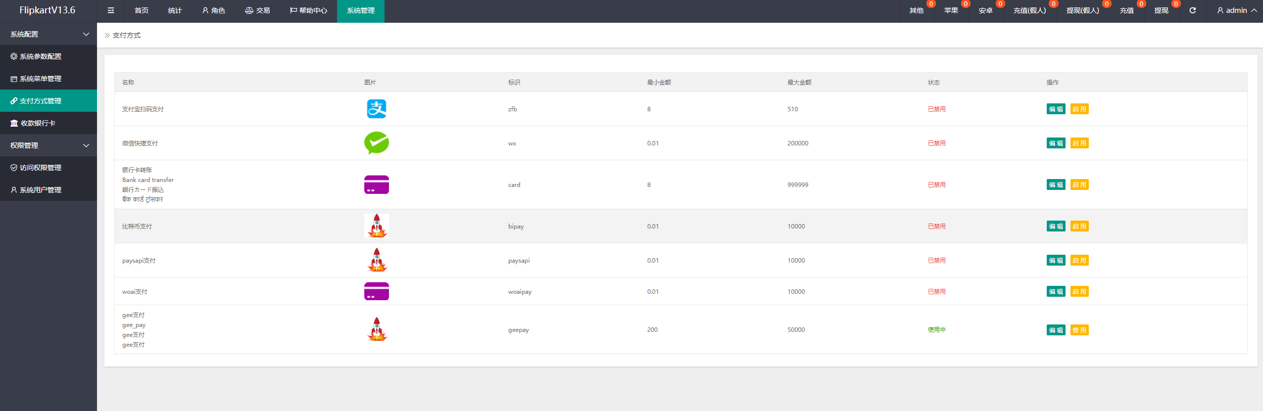Enable the 支付宝扫码支付 payment method
Image resolution: width=1263 pixels, height=411 pixels.
(x=1079, y=109)
